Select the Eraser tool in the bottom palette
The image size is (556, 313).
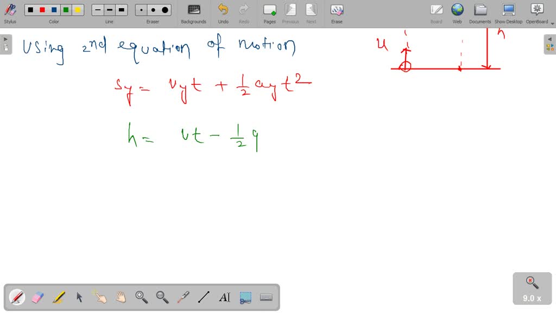37,297
